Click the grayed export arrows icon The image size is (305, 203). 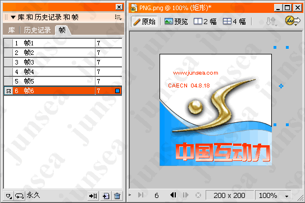click(271, 21)
